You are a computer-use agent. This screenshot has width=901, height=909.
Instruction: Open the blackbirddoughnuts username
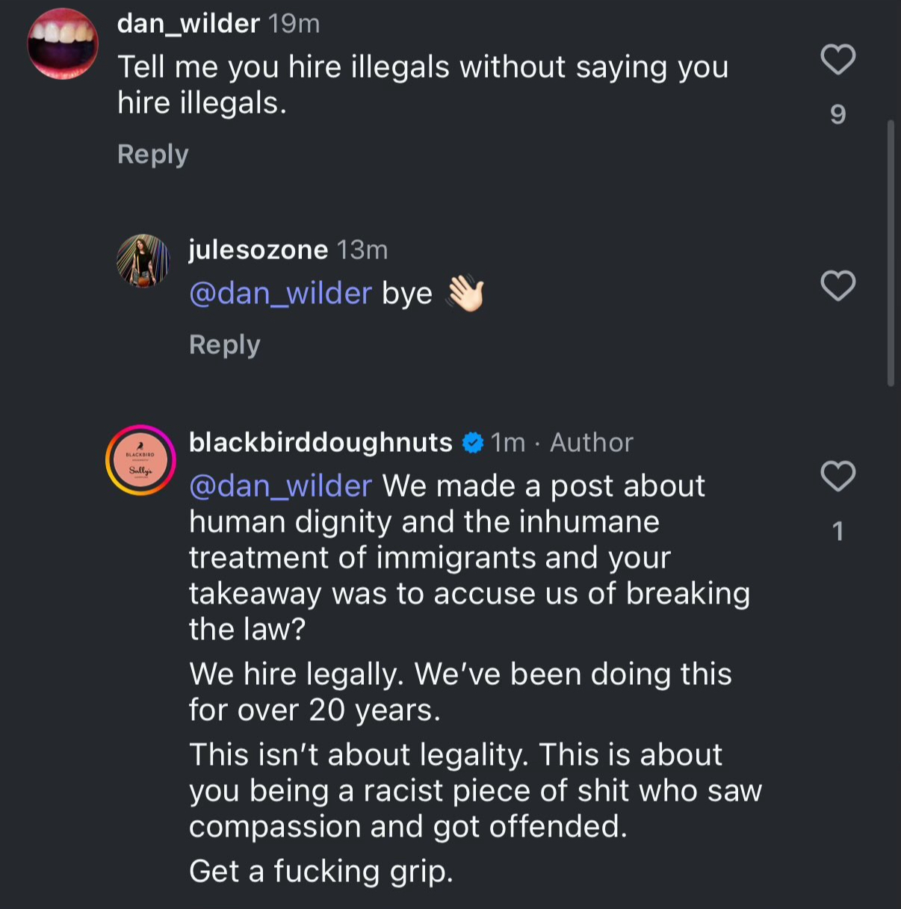click(321, 442)
